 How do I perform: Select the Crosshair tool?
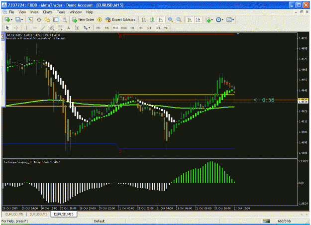click(16, 28)
